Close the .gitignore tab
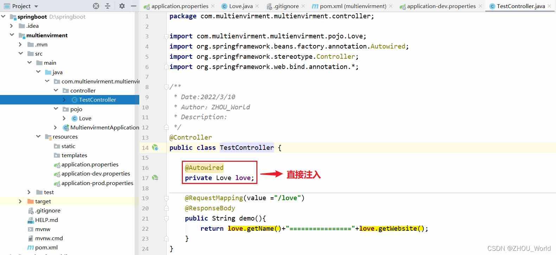 303,6
